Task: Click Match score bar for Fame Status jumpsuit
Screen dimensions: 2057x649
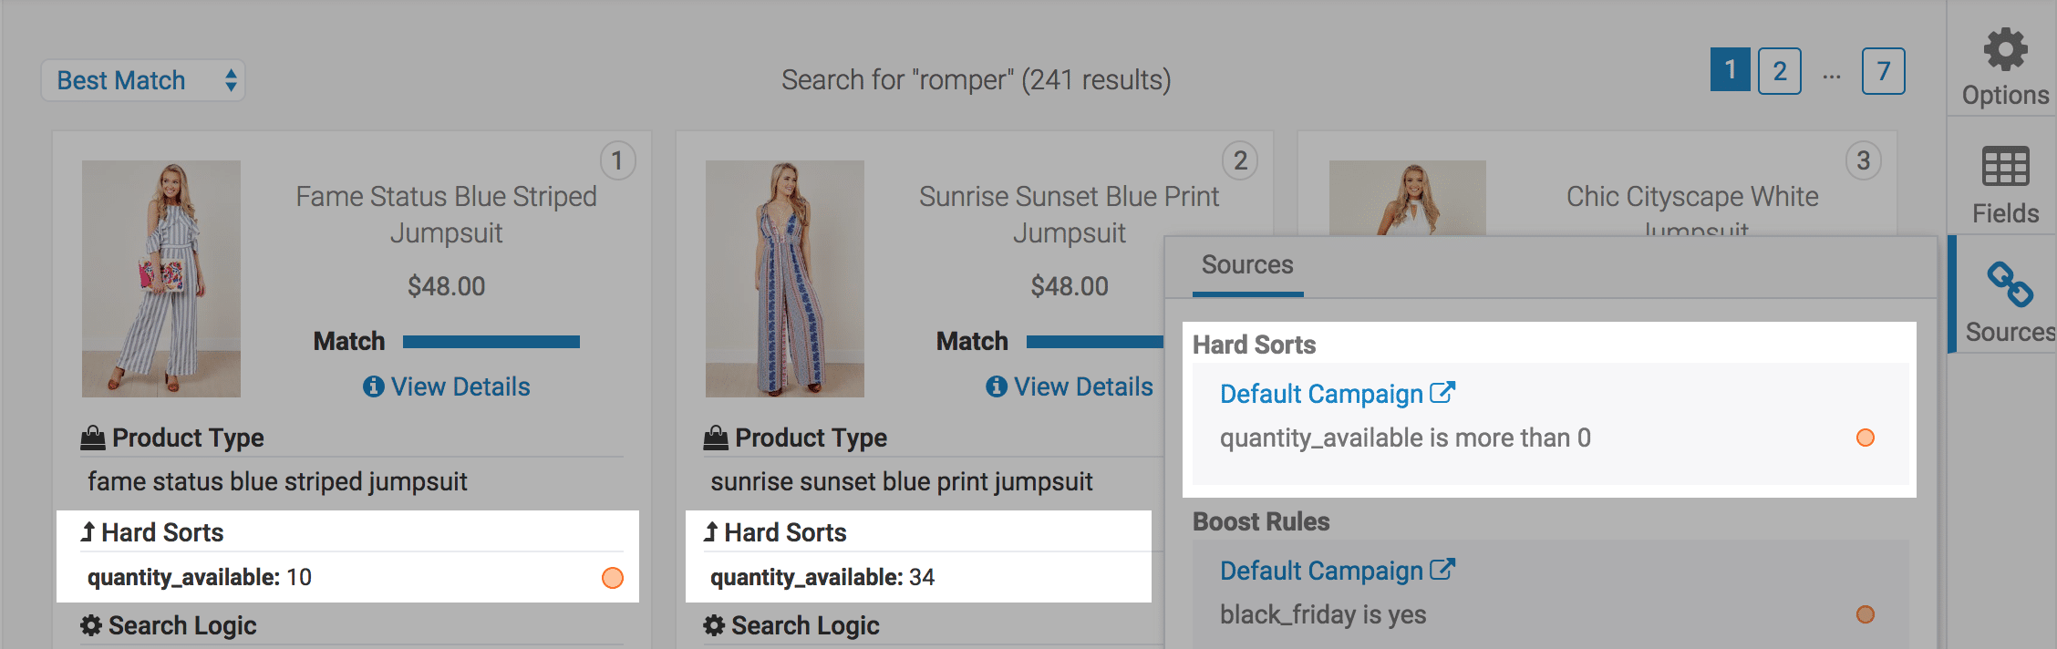Action: pyautogui.click(x=491, y=342)
